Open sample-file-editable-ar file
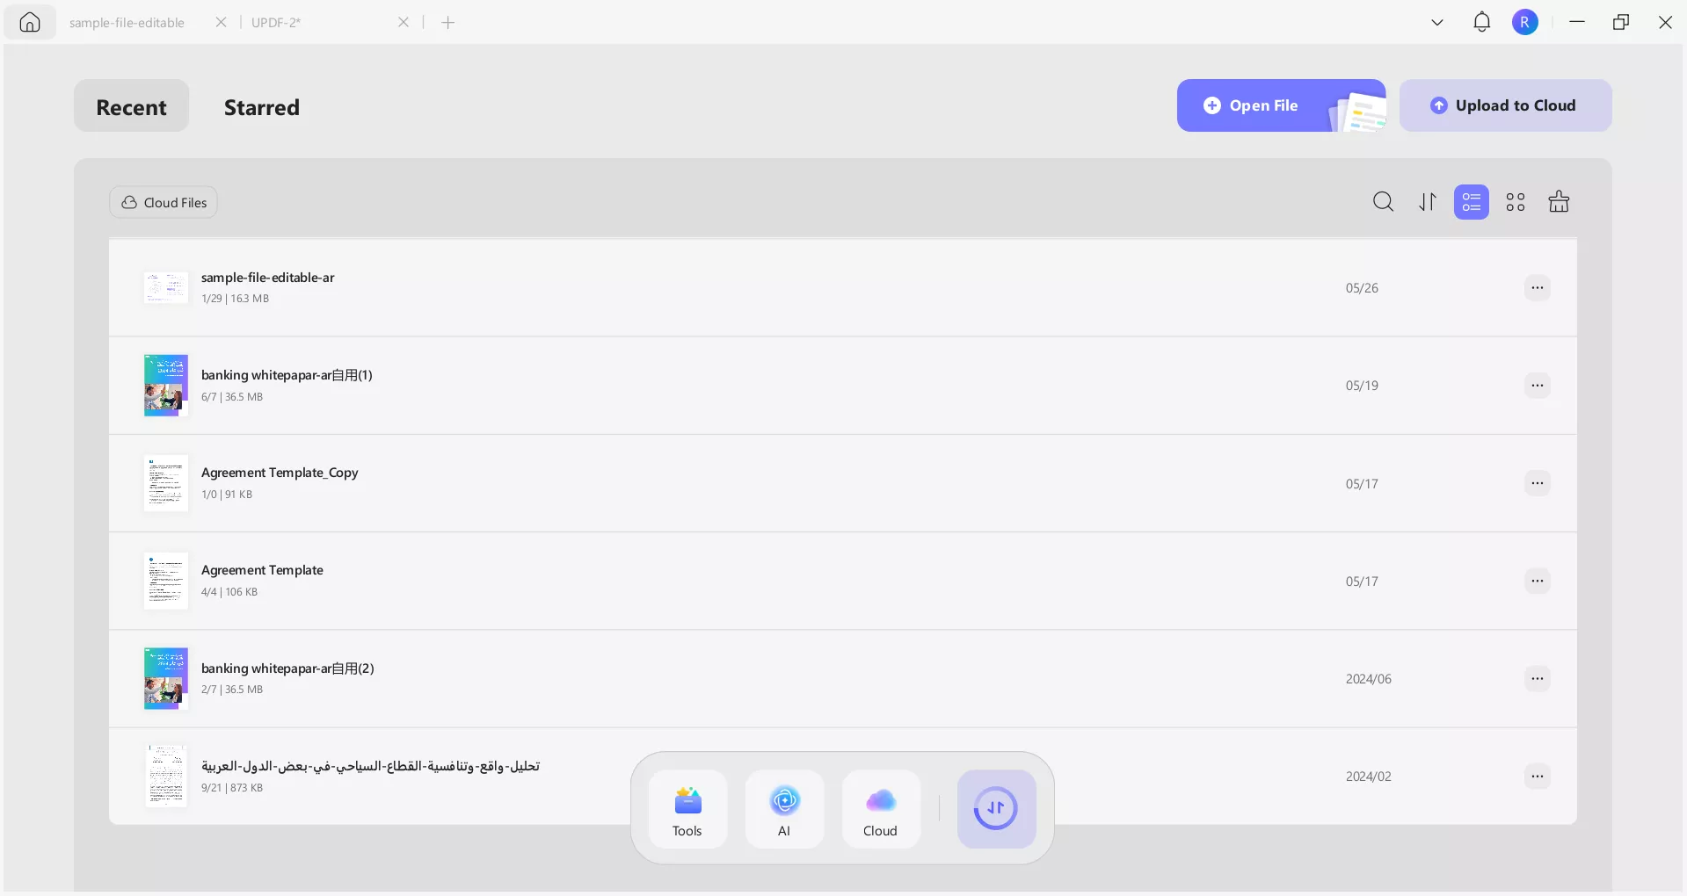Viewport: 1687px width, 896px height. [x=842, y=288]
